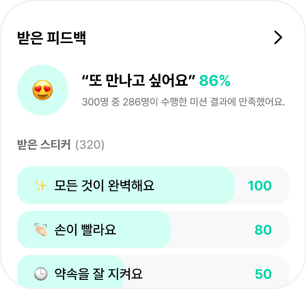Click the clock emoji icon

click(x=40, y=274)
